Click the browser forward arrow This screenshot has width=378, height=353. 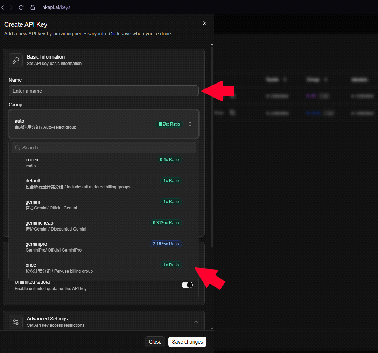pos(12,7)
